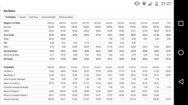Select the Return on Assets % label
Screen dimensions: 188x105
click(x=12, y=83)
